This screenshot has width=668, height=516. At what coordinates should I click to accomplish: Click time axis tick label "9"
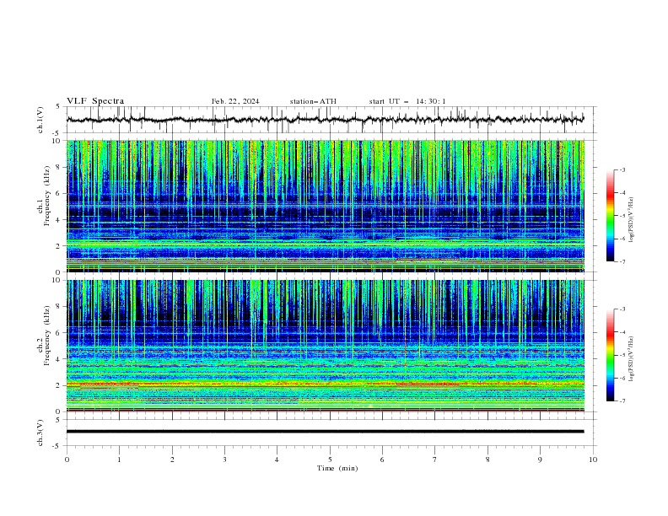pos(540,460)
